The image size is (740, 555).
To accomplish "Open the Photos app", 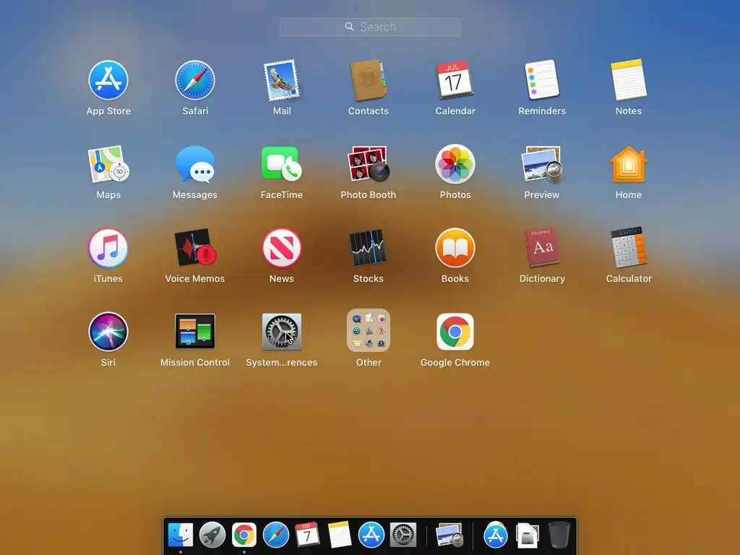I will tap(455, 164).
